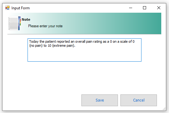169x113 pixels.
Task: Click the resize grip in the bottom-right corner
Action: (x=164, y=109)
